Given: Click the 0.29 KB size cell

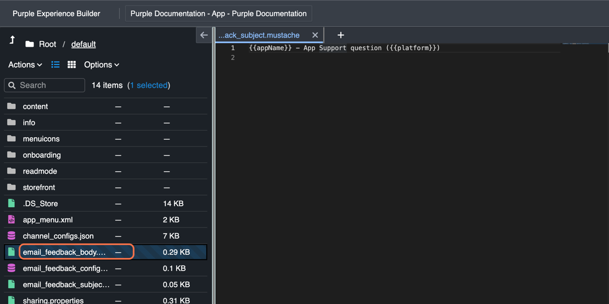Looking at the screenshot, I should (176, 252).
